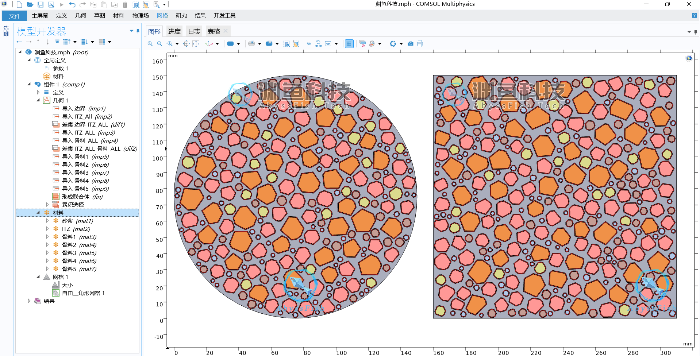This screenshot has height=356, width=700.
Task: Select the 导入 骨料3 (imp7) node
Action: click(85, 173)
